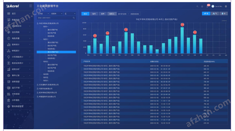Click the red peak marker above bar 07

pos(126,30)
